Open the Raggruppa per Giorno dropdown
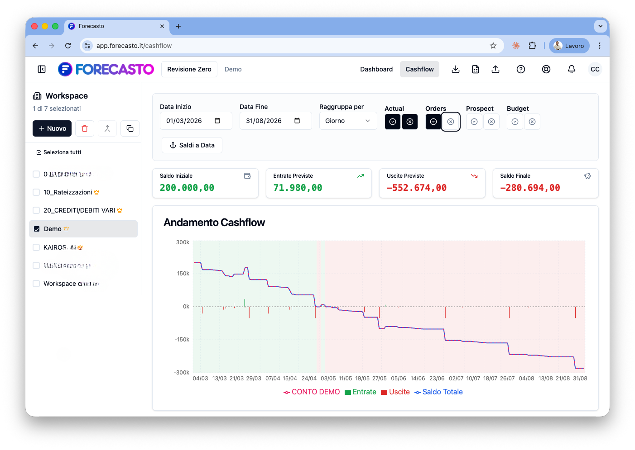 click(348, 121)
